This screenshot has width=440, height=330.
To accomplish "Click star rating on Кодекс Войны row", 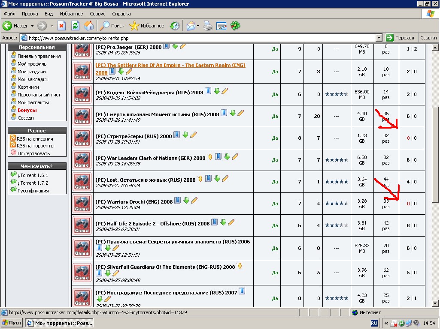I will point(337,94).
